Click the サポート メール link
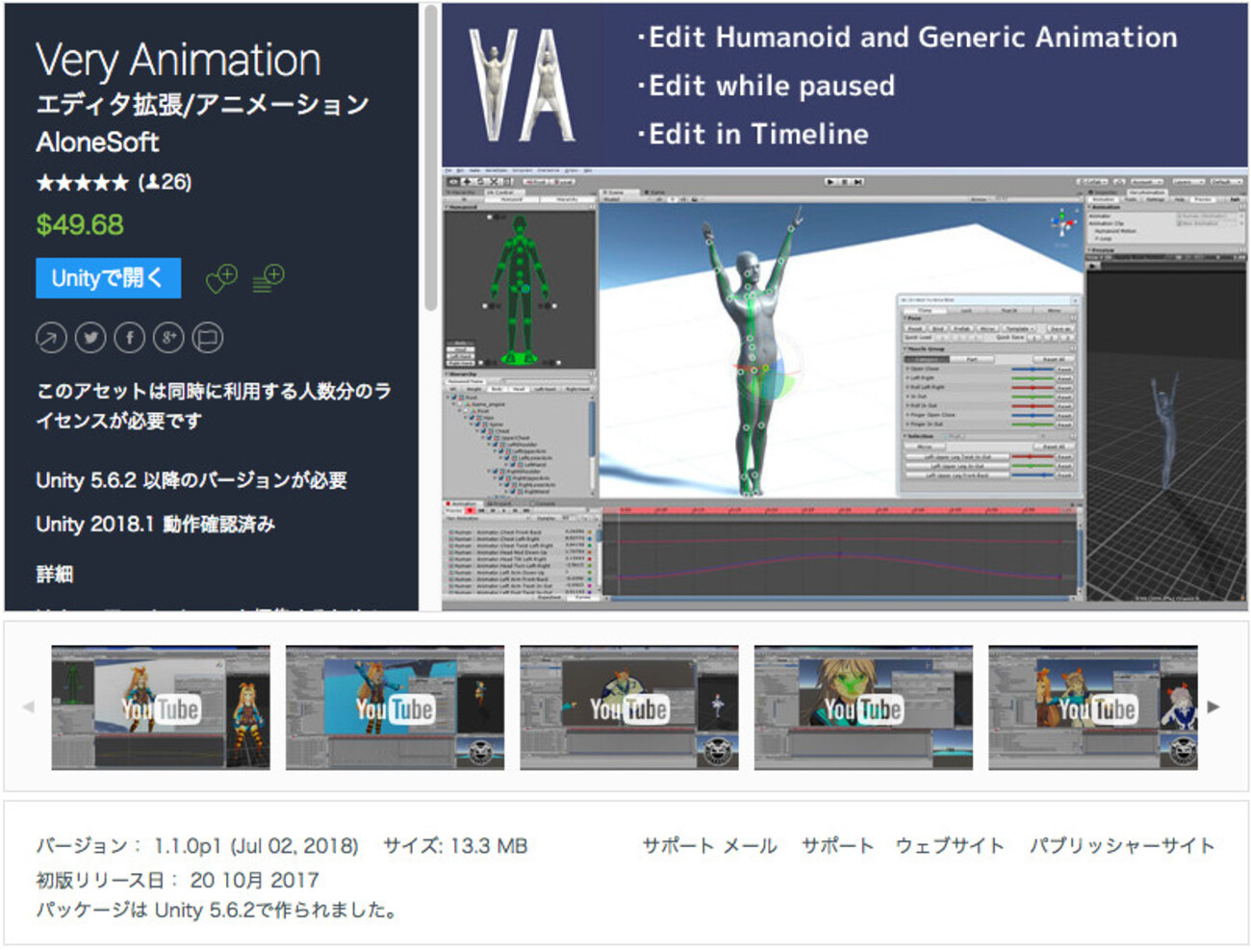This screenshot has height=950, width=1251. [709, 846]
